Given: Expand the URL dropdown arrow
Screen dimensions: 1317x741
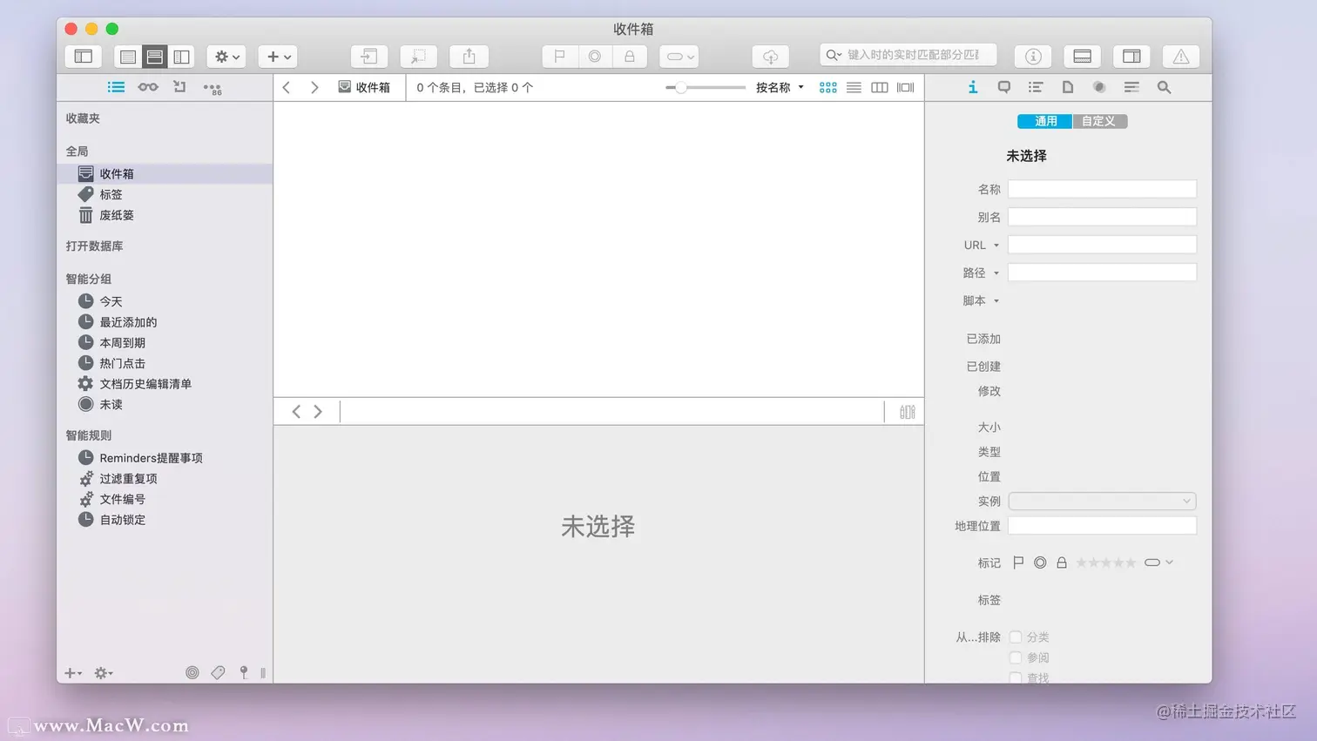Looking at the screenshot, I should click(x=996, y=246).
